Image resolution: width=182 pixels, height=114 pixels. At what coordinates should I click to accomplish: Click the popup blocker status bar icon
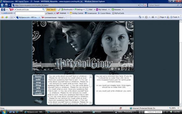[121, 108]
